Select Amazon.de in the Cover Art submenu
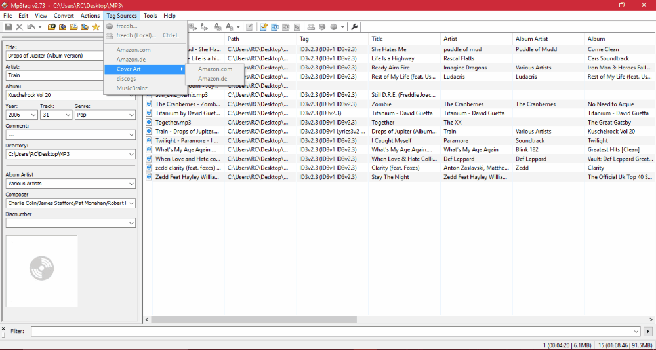656x350 pixels. pyautogui.click(x=215, y=79)
